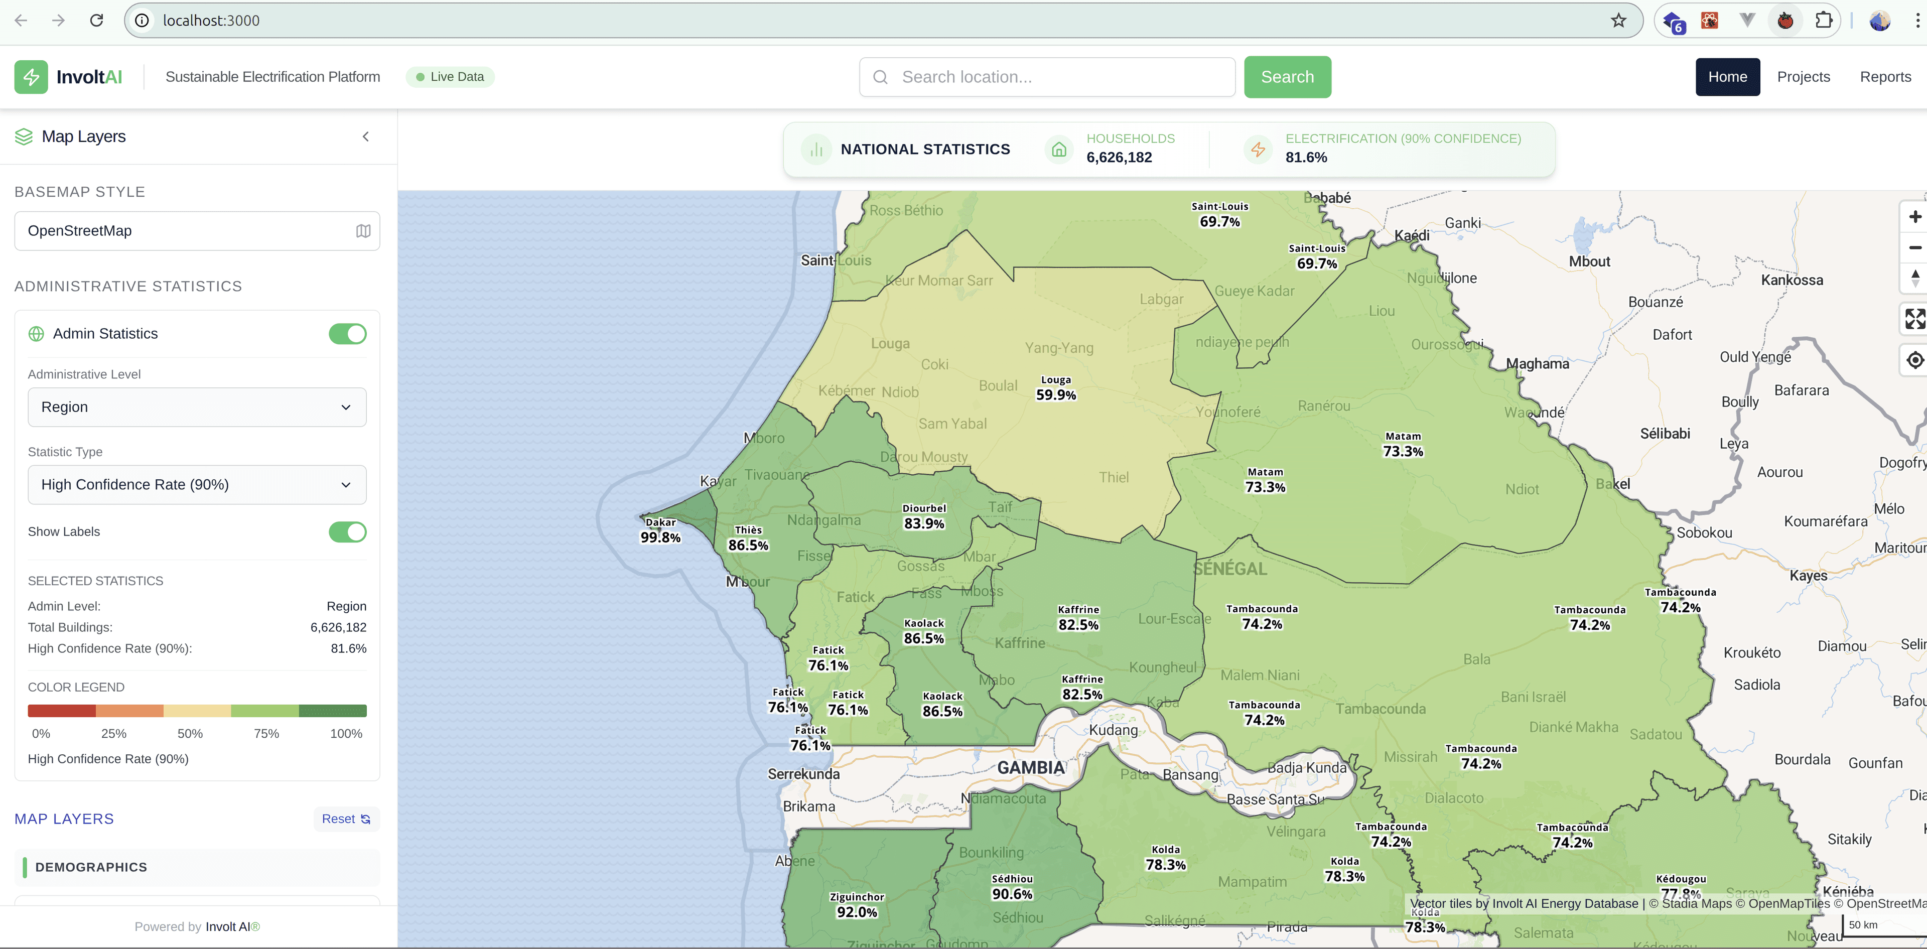Click the Thiès 86.5% region label
Viewport: 1927px width, 949px height.
click(x=748, y=538)
